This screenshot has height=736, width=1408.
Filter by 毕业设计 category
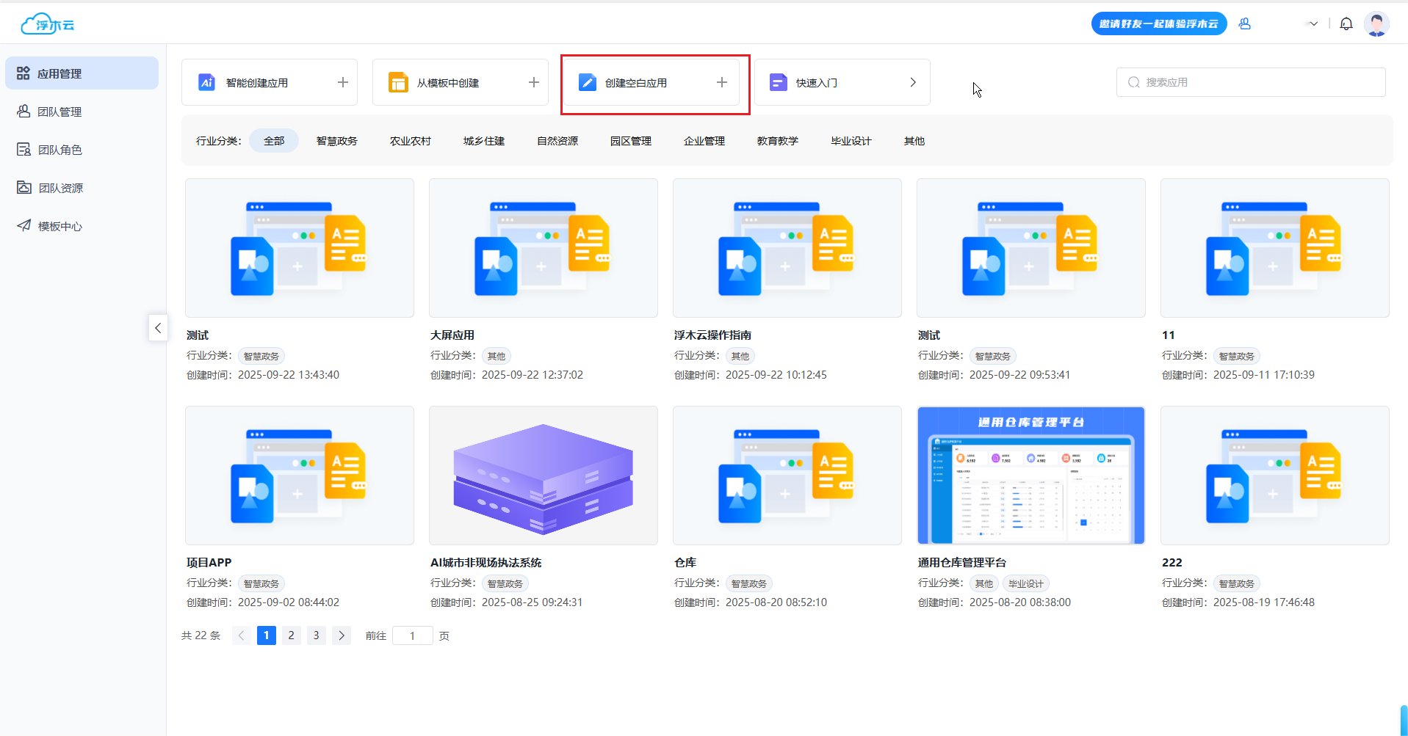(x=851, y=141)
